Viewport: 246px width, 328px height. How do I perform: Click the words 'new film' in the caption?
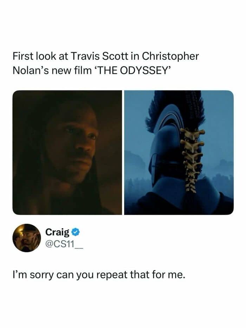(72, 71)
